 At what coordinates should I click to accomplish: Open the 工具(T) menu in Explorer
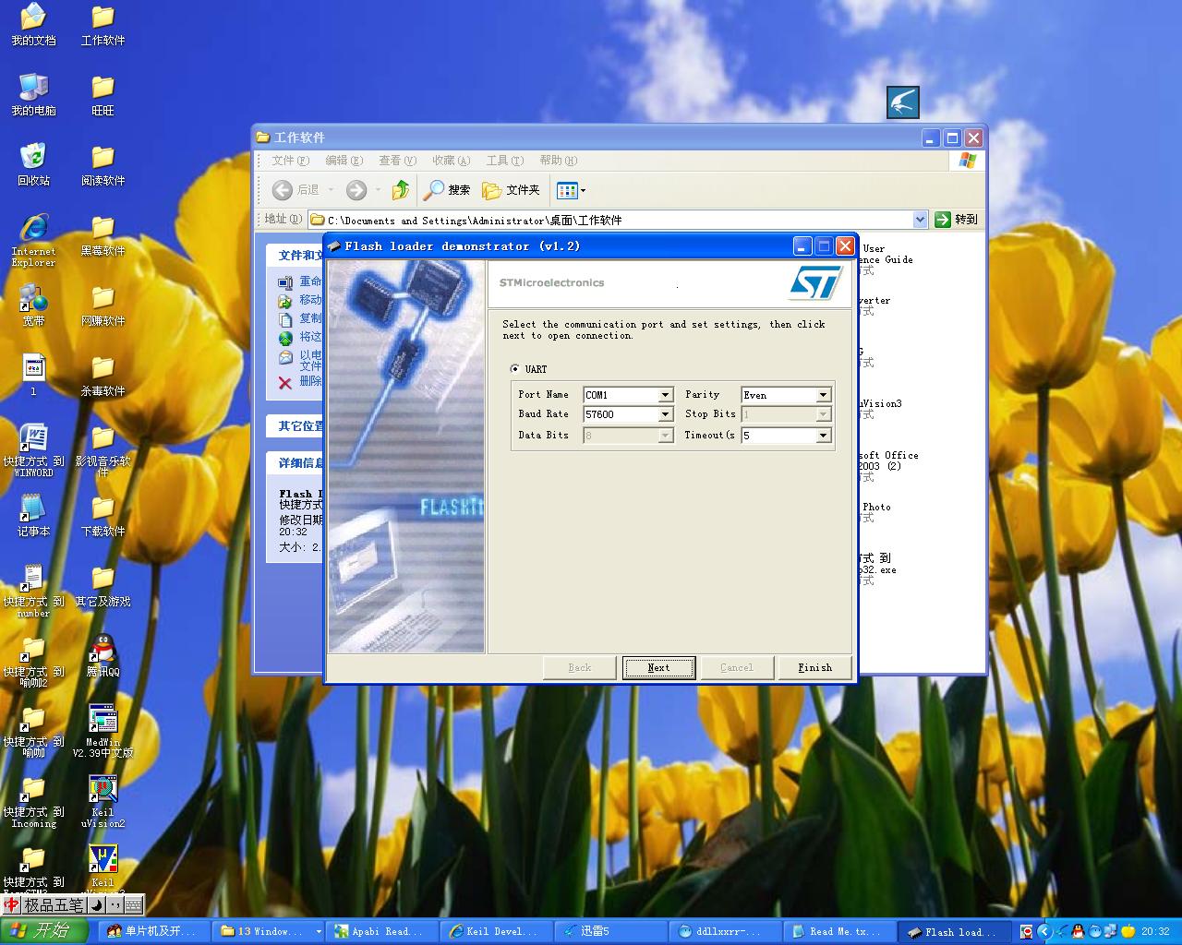click(504, 161)
